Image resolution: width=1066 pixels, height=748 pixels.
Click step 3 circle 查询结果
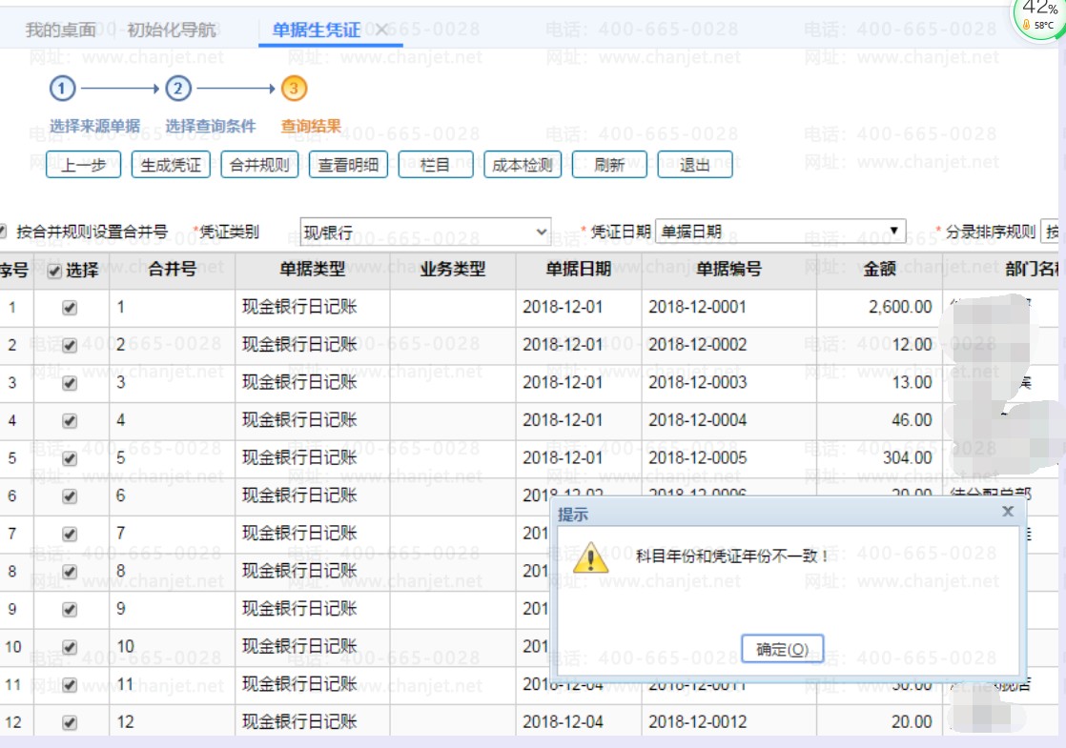(x=294, y=89)
